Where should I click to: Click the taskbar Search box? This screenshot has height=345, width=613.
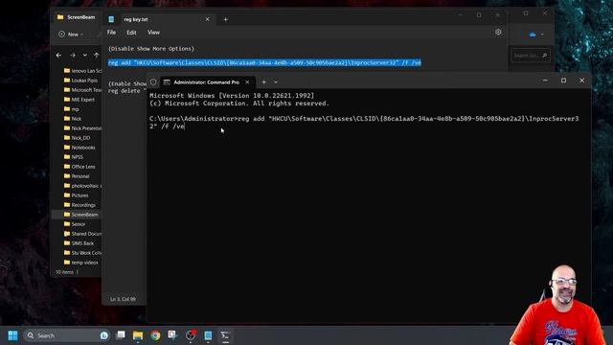click(x=66, y=335)
